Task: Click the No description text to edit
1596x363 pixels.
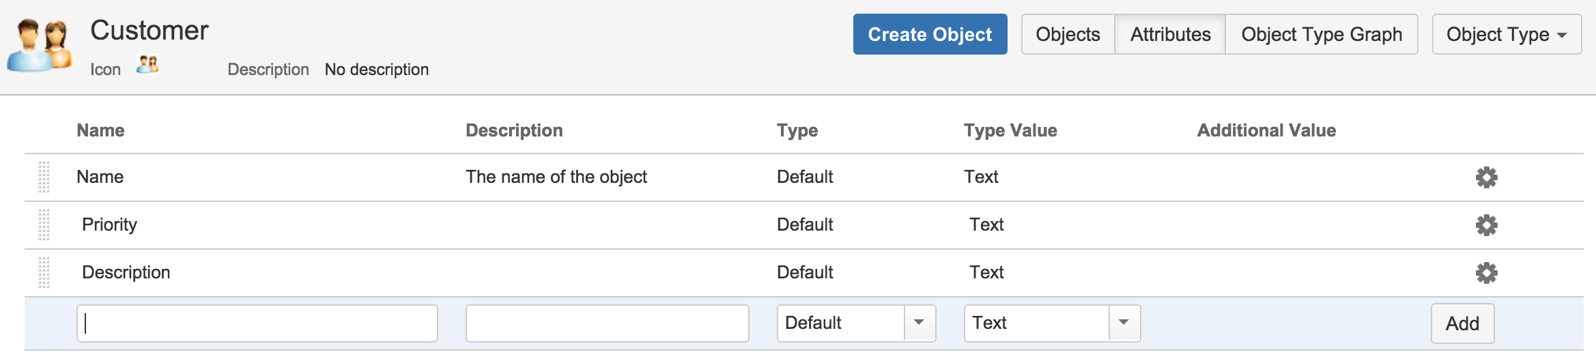Action: click(x=377, y=70)
